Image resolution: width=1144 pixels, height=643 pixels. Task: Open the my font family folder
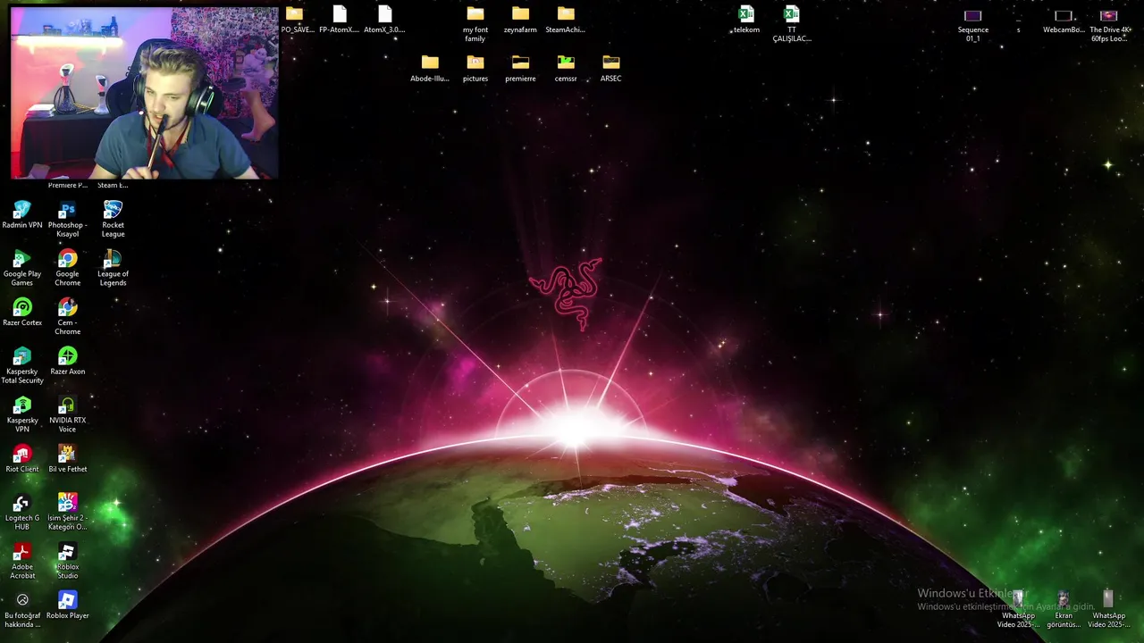point(475,24)
